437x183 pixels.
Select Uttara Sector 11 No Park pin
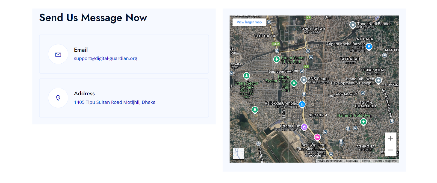(277, 59)
